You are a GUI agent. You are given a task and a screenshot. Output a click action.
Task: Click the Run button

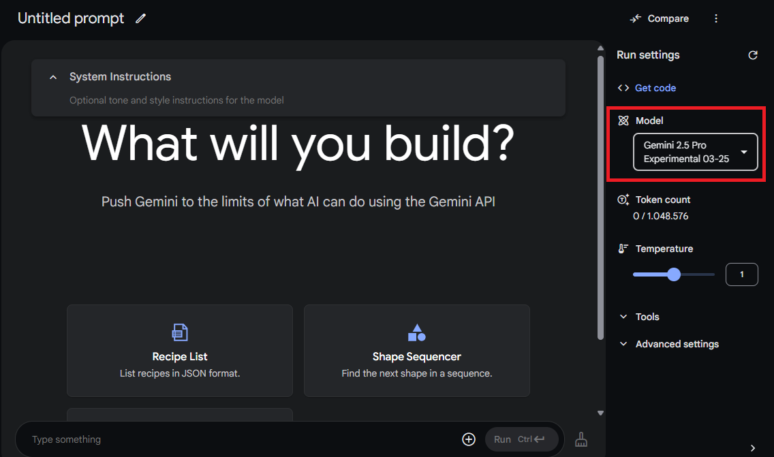coord(521,439)
